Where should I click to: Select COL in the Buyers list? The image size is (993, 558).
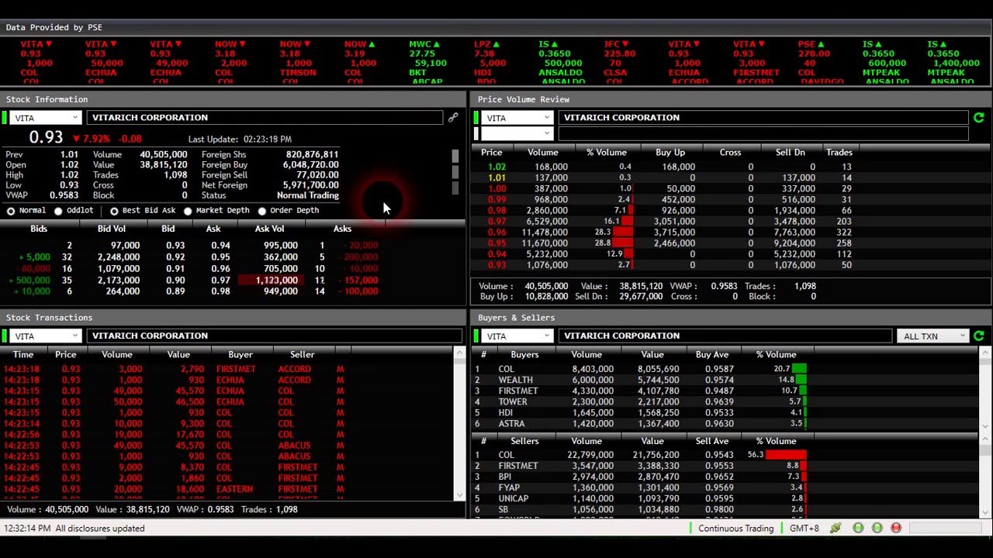[x=506, y=370]
